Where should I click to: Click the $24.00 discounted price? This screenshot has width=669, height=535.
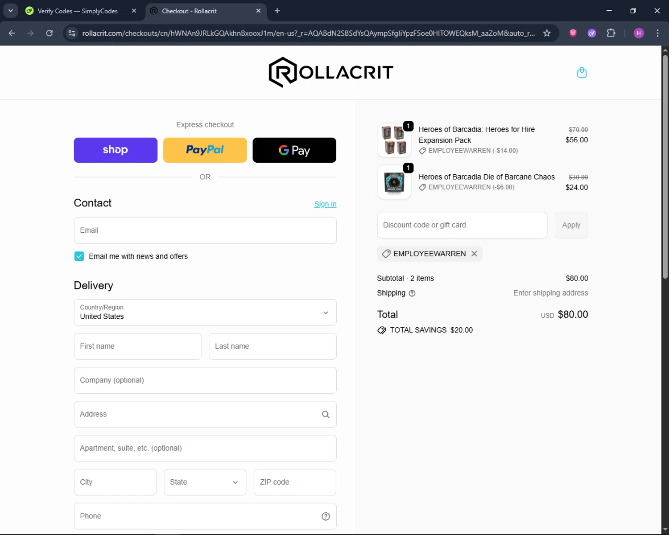point(577,188)
